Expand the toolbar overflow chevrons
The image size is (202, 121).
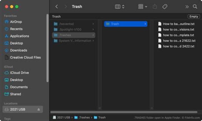point(187,6)
